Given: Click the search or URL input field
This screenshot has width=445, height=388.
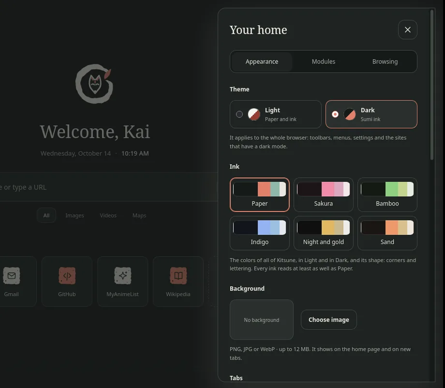Looking at the screenshot, I should [109, 187].
